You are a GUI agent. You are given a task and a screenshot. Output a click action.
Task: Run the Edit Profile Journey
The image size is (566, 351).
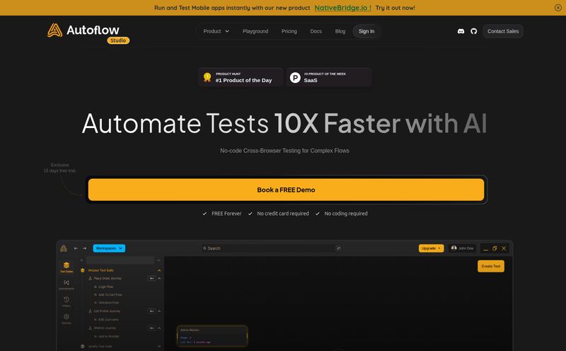(x=152, y=311)
